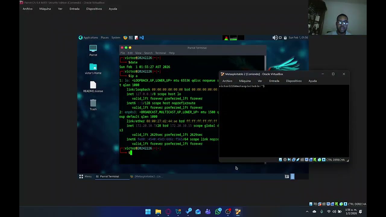Open Windows notification bell
Screen dimensions: 386x217
point(360,212)
